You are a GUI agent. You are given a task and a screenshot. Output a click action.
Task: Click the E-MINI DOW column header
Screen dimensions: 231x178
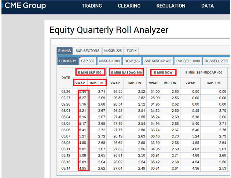(163, 72)
